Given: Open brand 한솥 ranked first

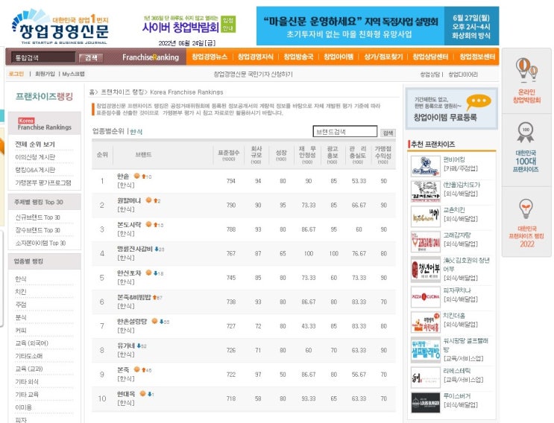Looking at the screenshot, I should click(x=123, y=176).
